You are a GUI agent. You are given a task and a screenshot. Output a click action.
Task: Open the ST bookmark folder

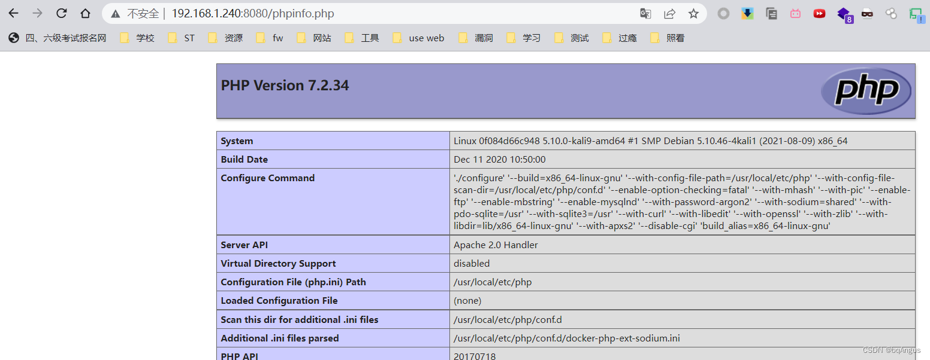(181, 38)
